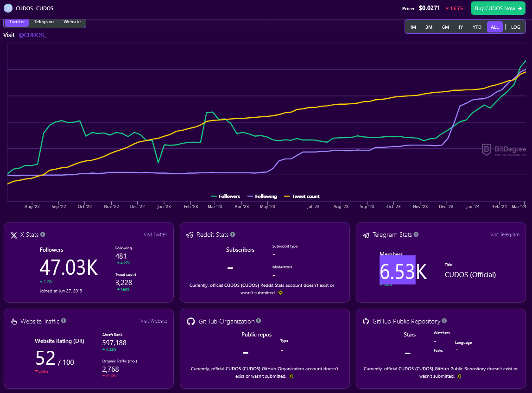Screen dimensions: 532x393
Task: Switch to the Telegram chart tab
Action: [x=44, y=22]
